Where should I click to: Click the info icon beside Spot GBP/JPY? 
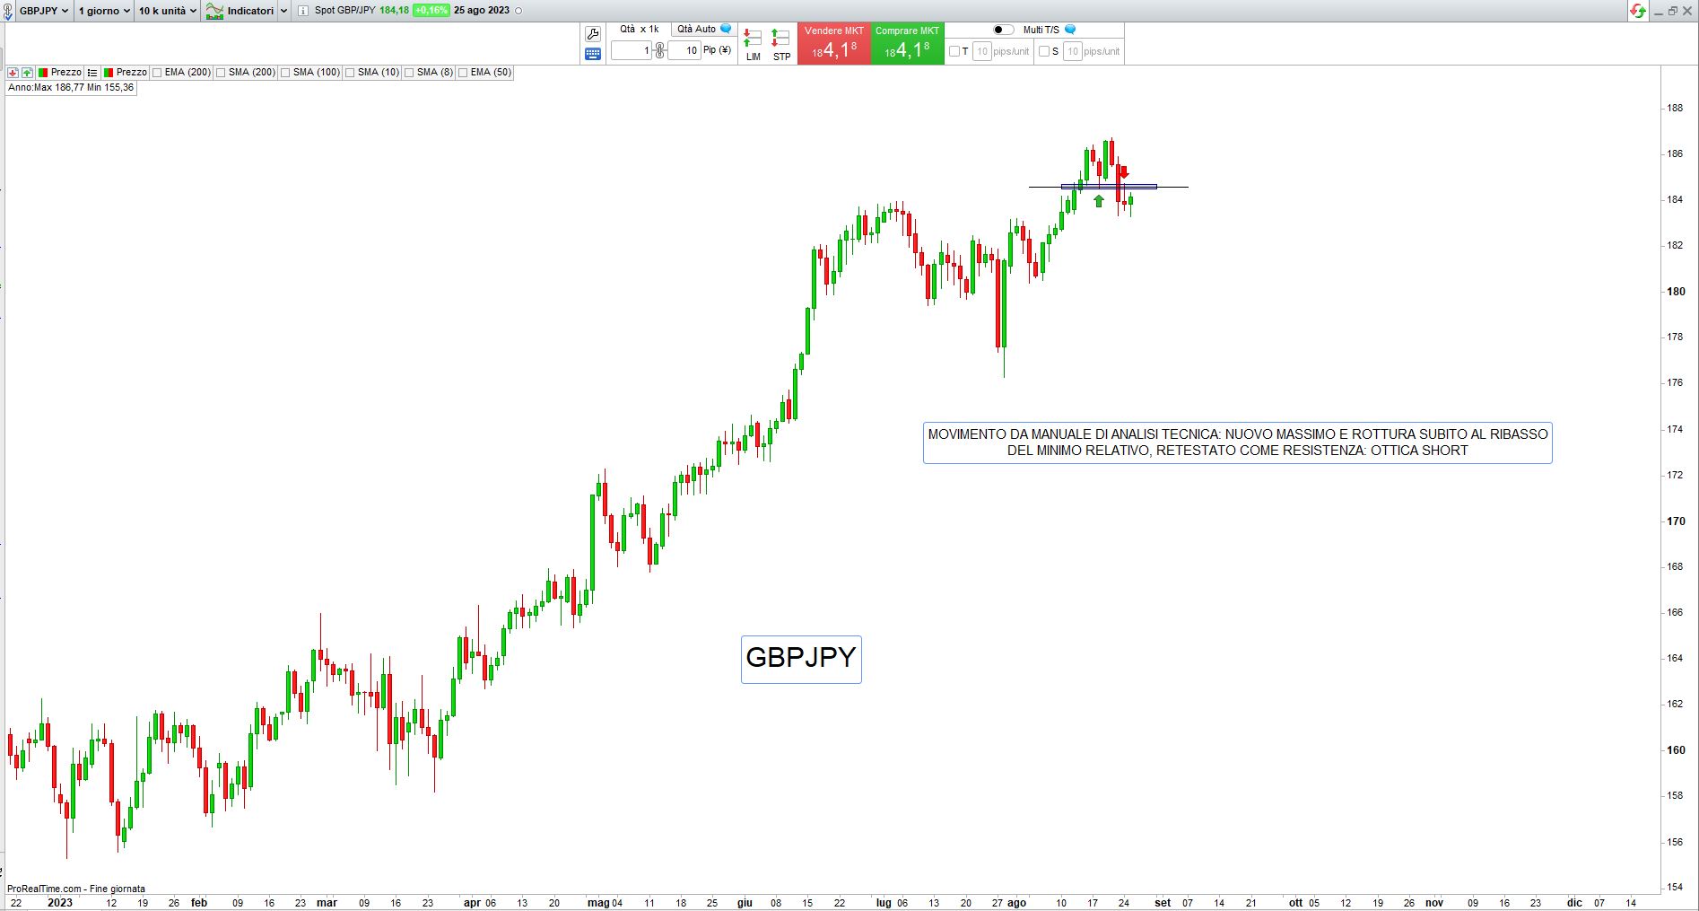pos(302,11)
